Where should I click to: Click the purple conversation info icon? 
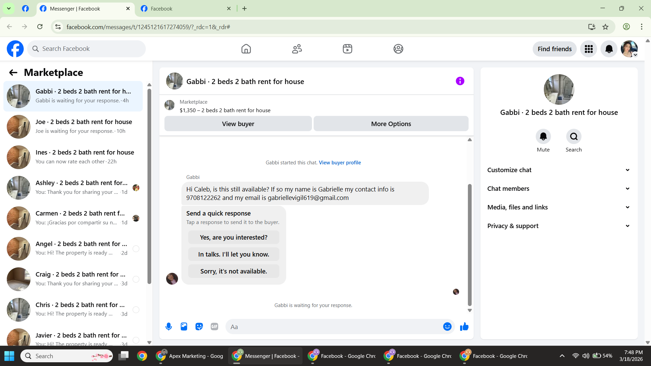pos(460,81)
